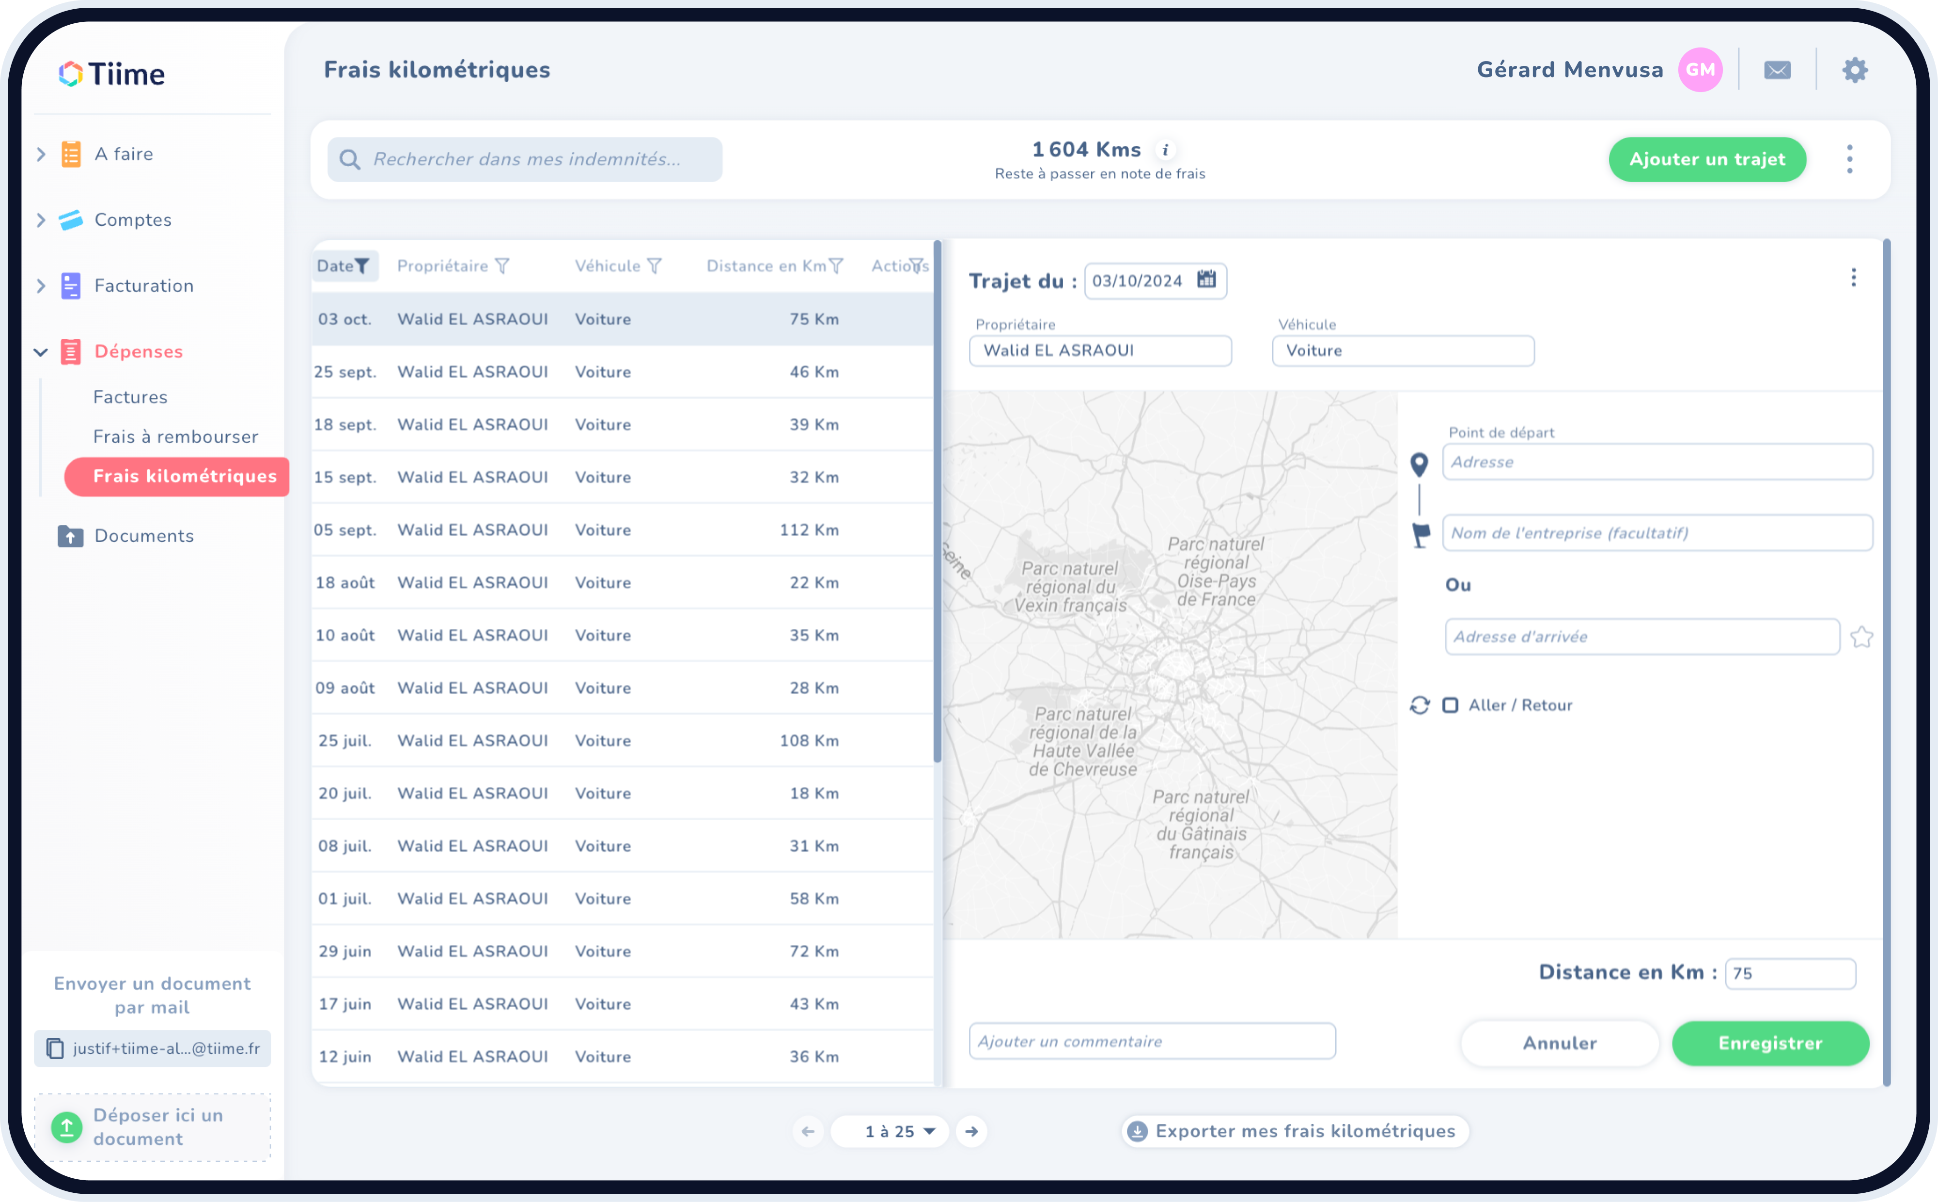This screenshot has width=1938, height=1202.
Task: Filter by Véhicule column funnel icon
Action: click(654, 266)
